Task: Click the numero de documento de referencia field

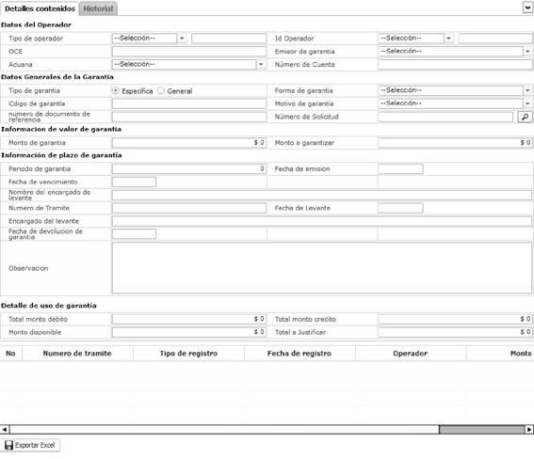Action: click(189, 117)
